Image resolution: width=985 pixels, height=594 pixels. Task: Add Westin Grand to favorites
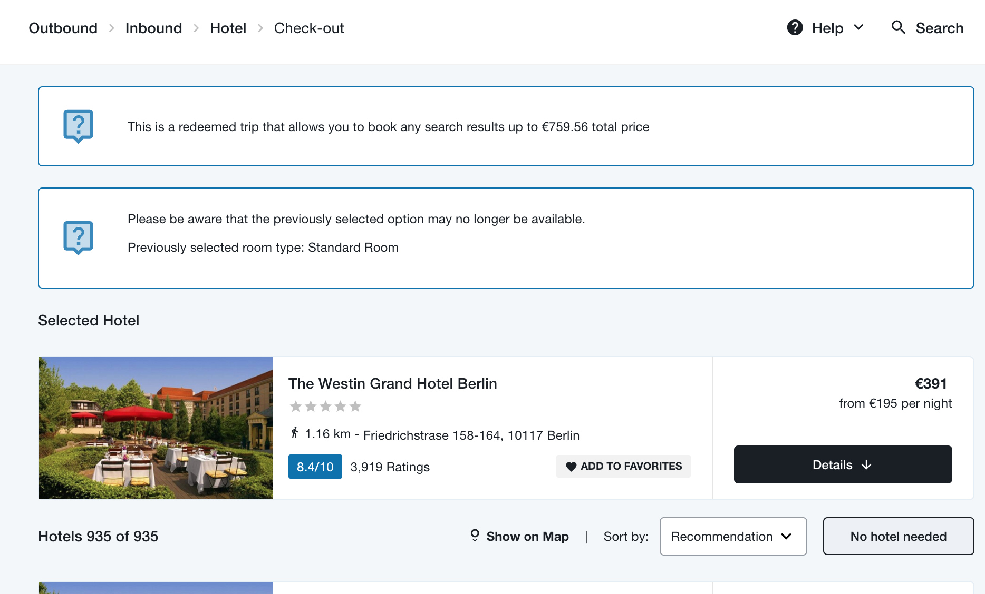[x=623, y=466]
